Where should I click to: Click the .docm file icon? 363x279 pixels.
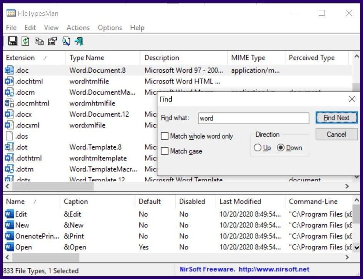9,92
